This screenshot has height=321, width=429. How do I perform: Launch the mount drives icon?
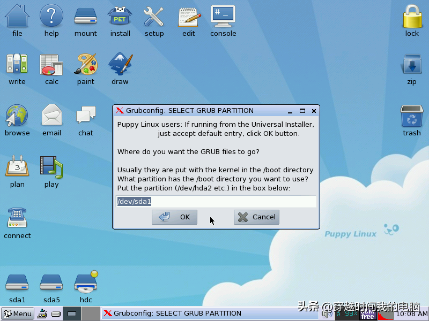[86, 17]
